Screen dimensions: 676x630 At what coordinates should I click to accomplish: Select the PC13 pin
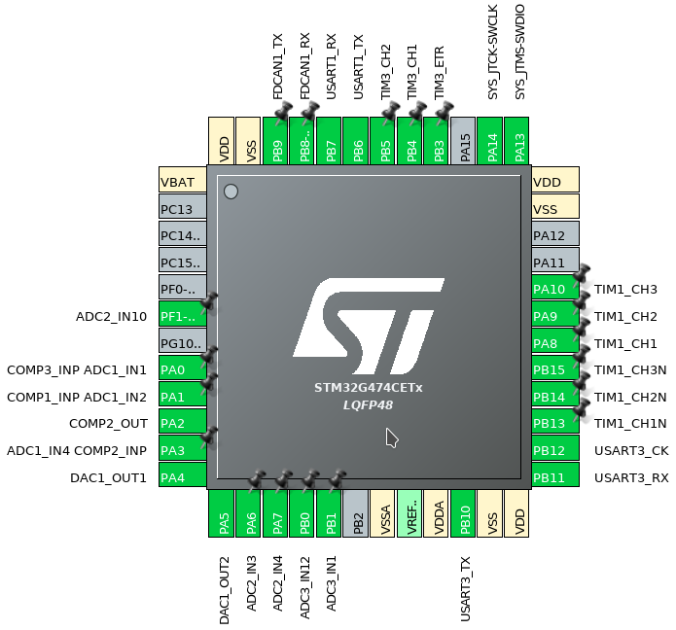click(183, 207)
